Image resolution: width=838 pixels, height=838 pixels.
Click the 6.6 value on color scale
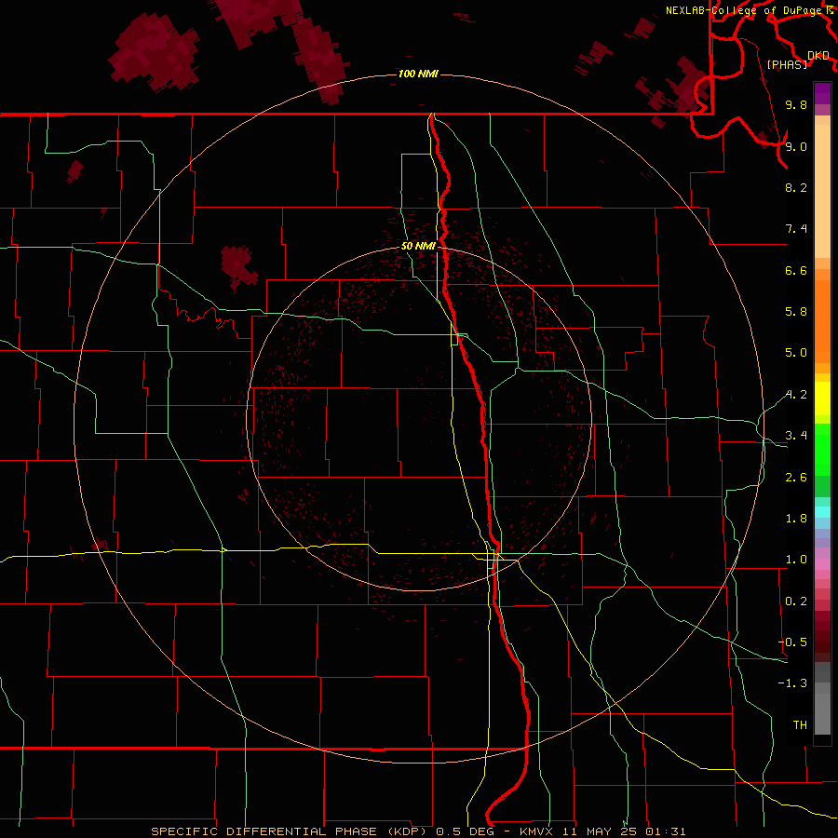click(796, 270)
